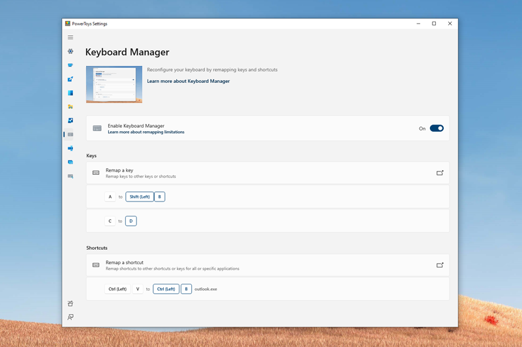This screenshot has width=522, height=347.
Task: Open Color Picker from the sidebar
Action: (70, 79)
